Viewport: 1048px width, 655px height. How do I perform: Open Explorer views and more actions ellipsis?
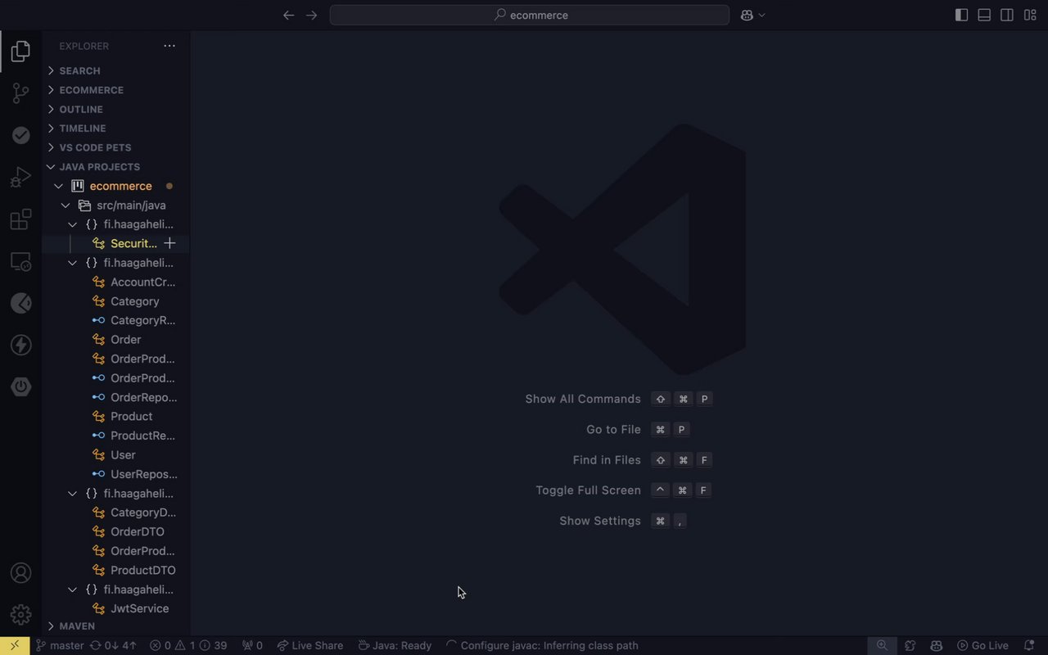point(169,46)
